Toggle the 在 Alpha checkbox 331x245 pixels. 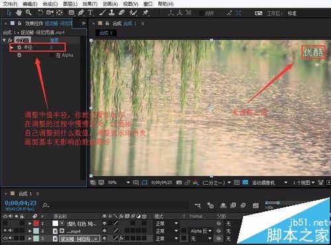click(x=52, y=55)
